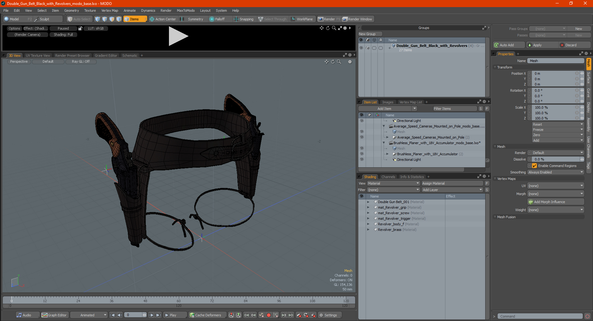The image size is (593, 321).
Task: Click the preview lock icon
Action: (80, 28)
